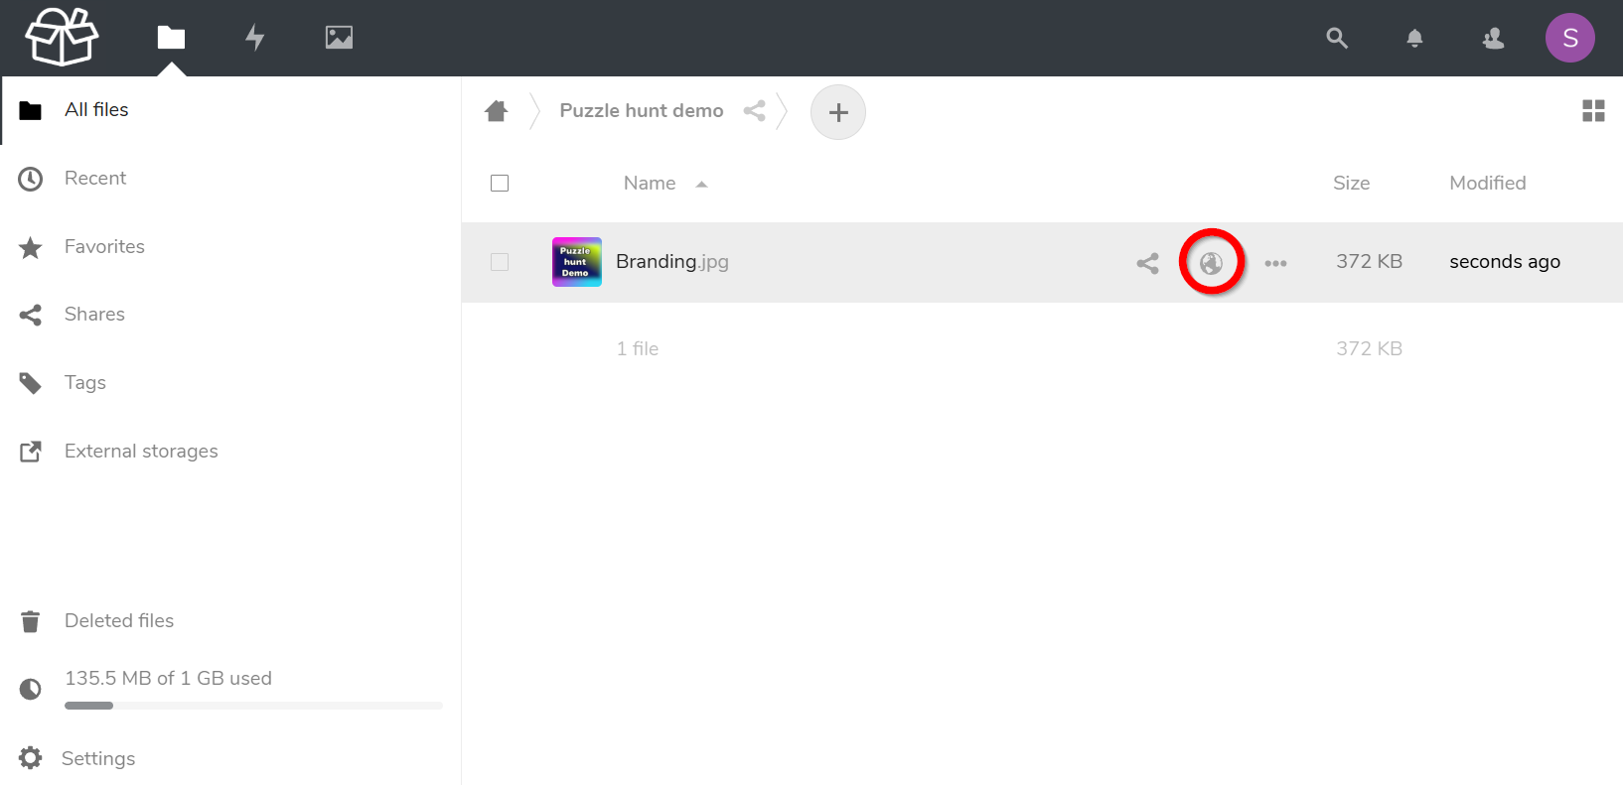Open the Branding.jpg thumbnail preview
Viewport: 1623px width, 785px height.
pos(576,262)
